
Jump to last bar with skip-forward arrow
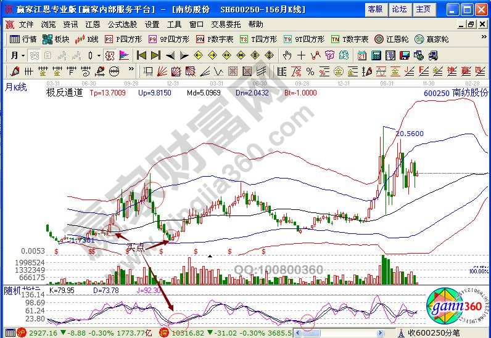[x=155, y=55]
